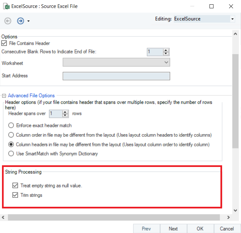Collapse the Advanced File Options section
The height and width of the screenshot is (233, 241).
pyautogui.click(x=4, y=96)
